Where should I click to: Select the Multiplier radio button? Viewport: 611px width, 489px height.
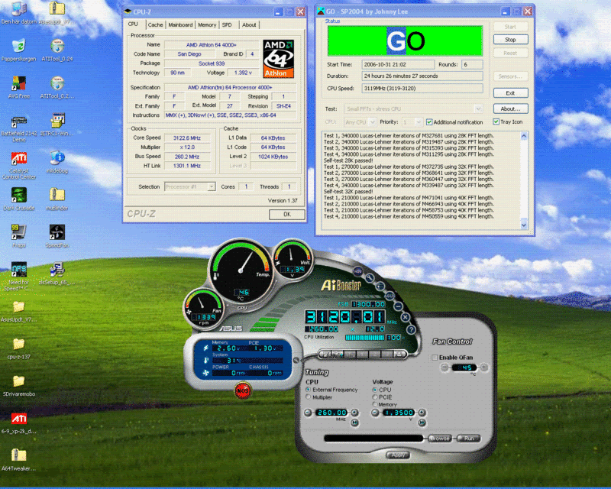tap(309, 397)
